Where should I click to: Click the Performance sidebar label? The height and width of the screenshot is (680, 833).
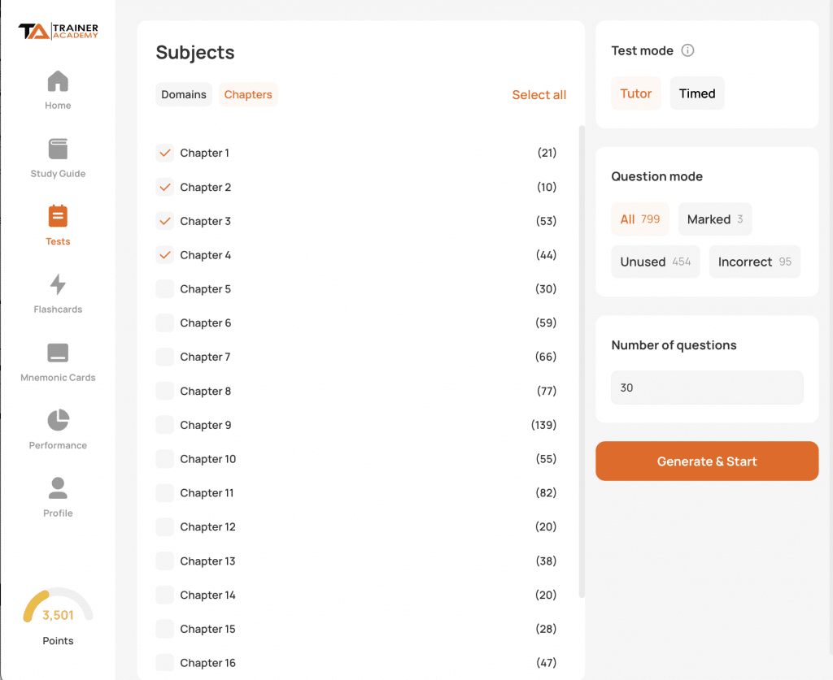(58, 445)
